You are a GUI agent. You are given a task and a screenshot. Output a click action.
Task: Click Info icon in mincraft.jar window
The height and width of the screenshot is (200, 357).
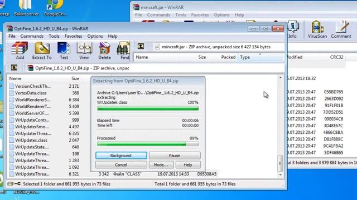(x=293, y=29)
